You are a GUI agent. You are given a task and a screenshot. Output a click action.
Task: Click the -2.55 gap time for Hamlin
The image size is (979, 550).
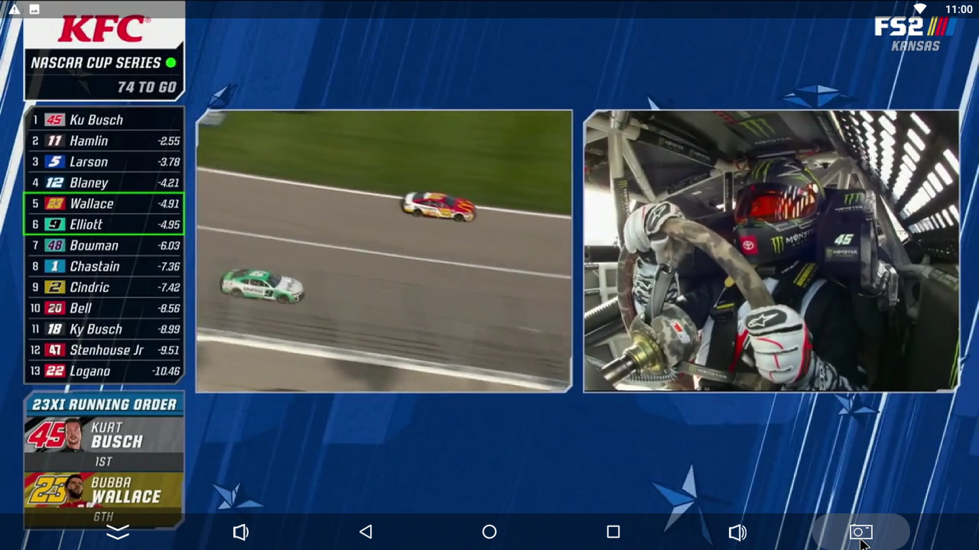168,141
